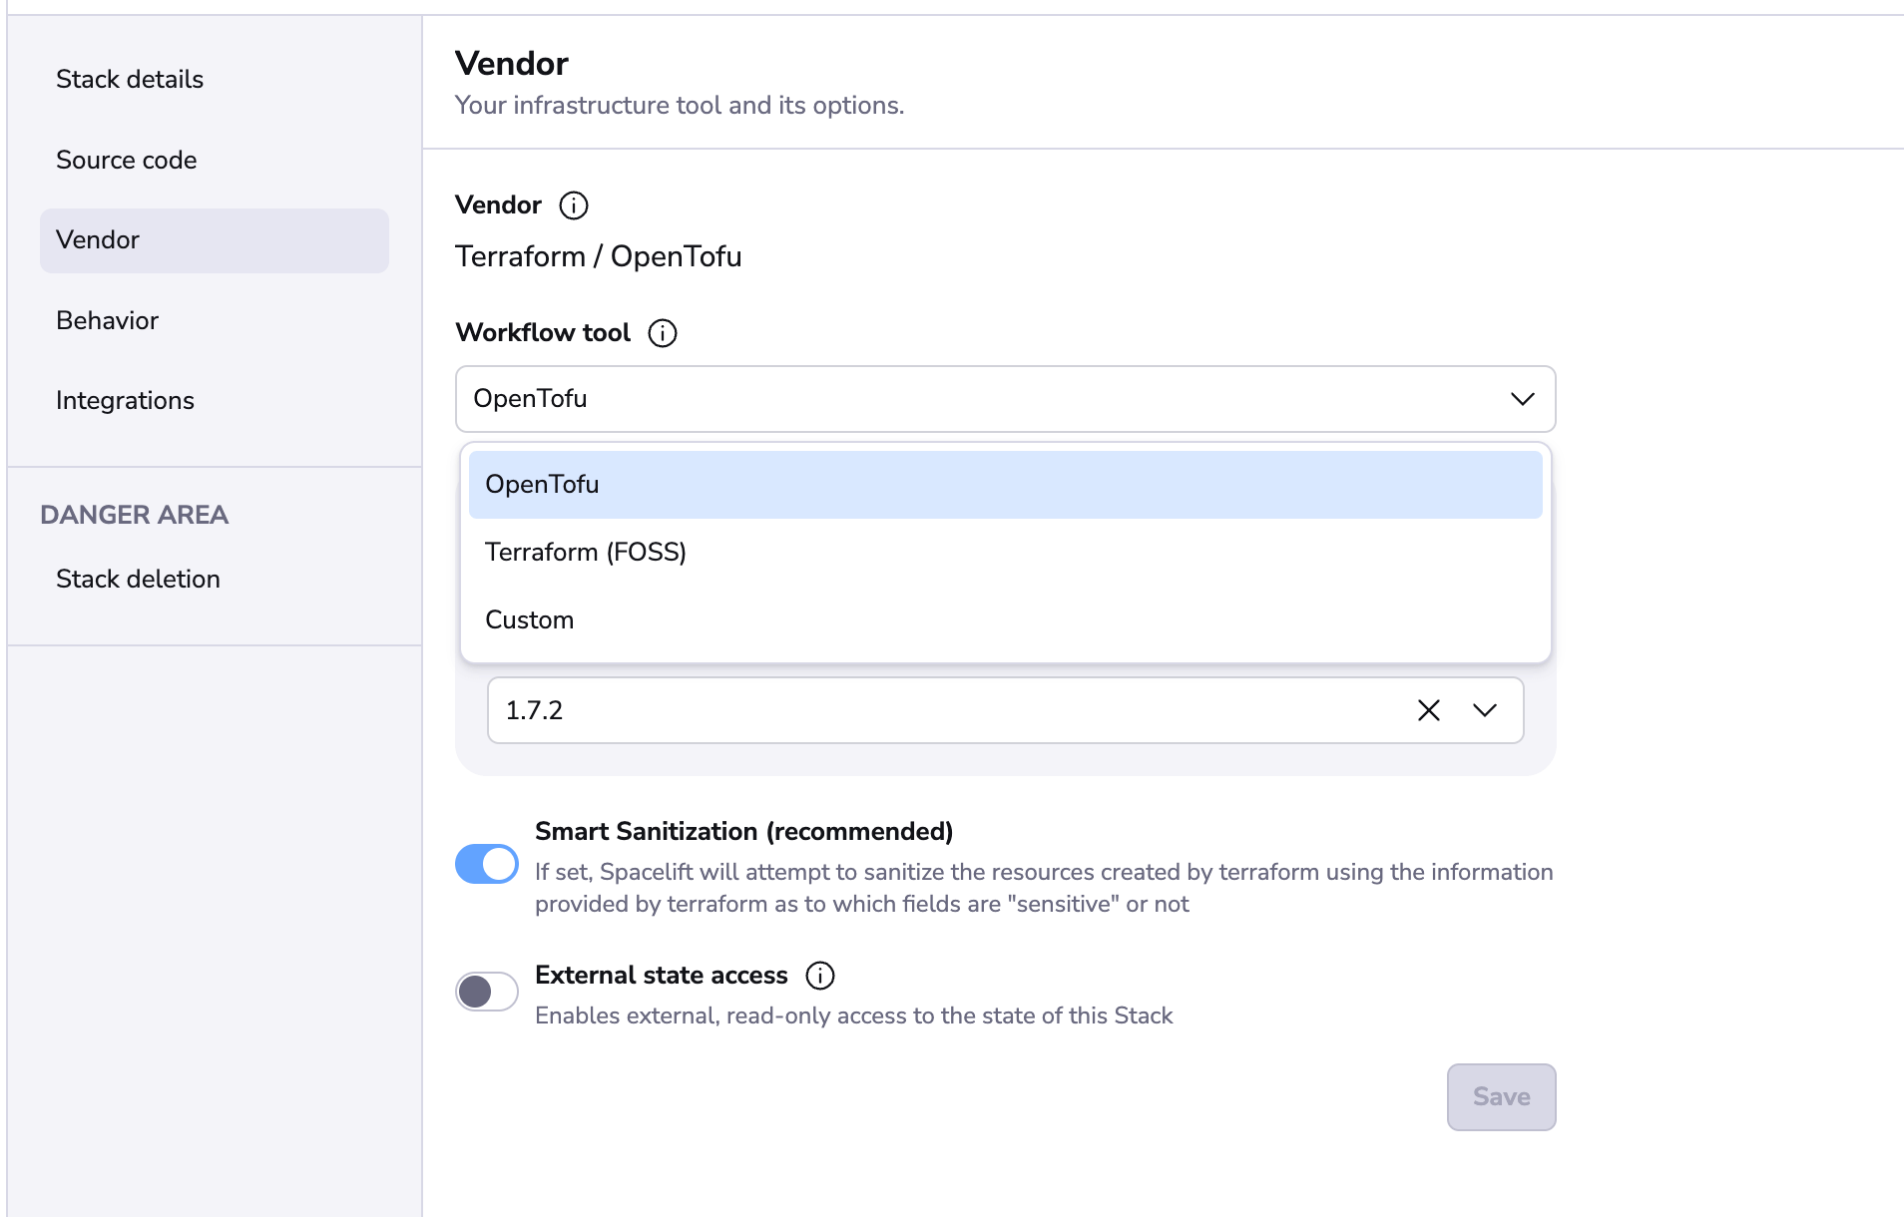Open the External state access info tooltip
The width and height of the screenshot is (1904, 1217).
point(818,976)
